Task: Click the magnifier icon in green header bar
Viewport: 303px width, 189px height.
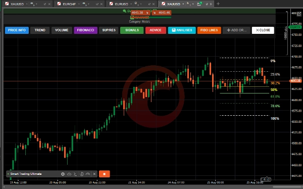Action: (124, 11)
